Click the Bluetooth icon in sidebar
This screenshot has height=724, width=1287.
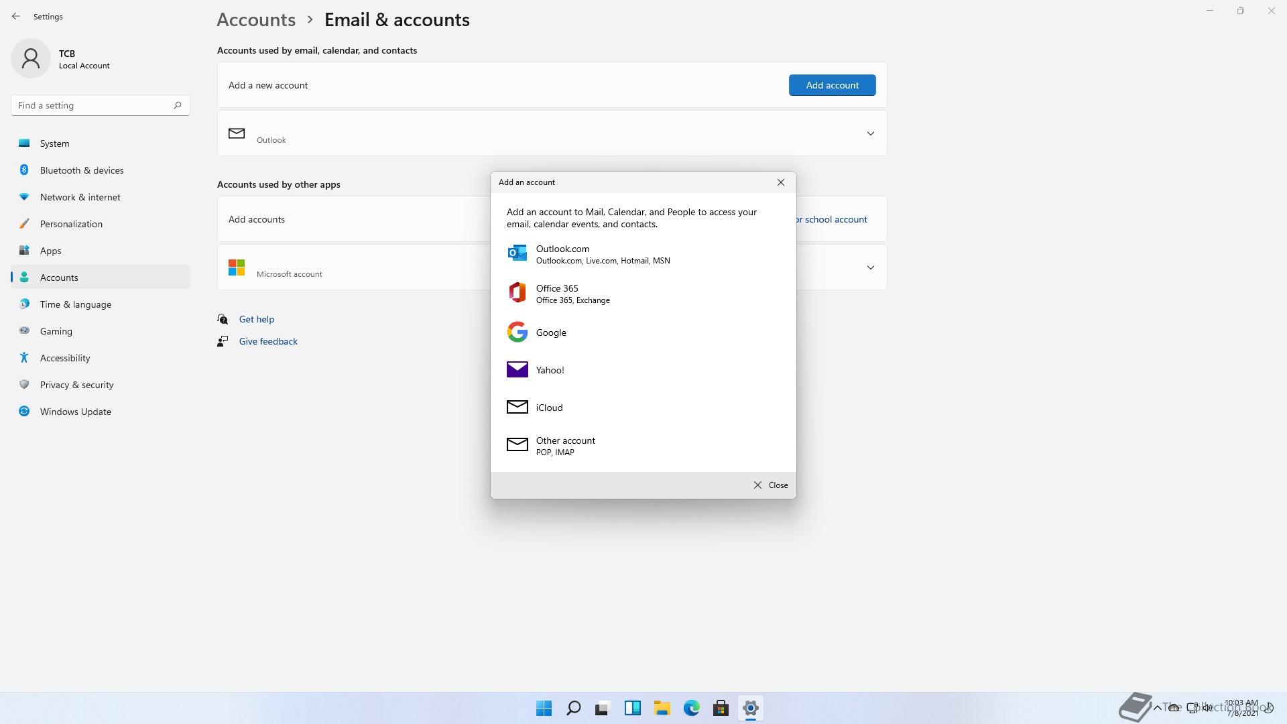tap(24, 170)
